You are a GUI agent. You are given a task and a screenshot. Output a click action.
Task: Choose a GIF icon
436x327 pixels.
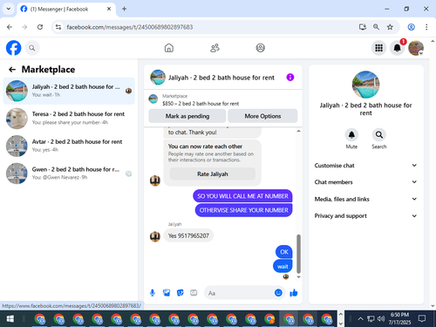coord(194,293)
